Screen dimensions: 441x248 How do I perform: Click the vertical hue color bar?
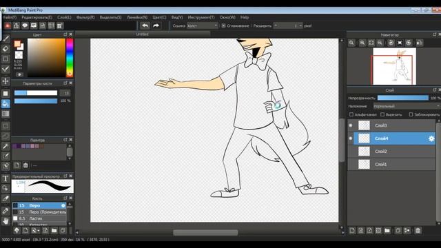[70, 58]
